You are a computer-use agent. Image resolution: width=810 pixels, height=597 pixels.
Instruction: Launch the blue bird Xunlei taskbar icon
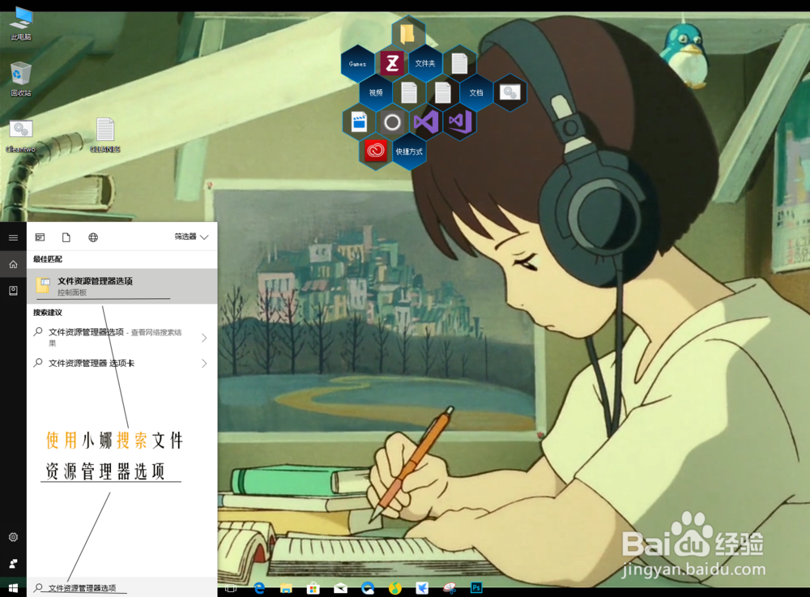(422, 588)
